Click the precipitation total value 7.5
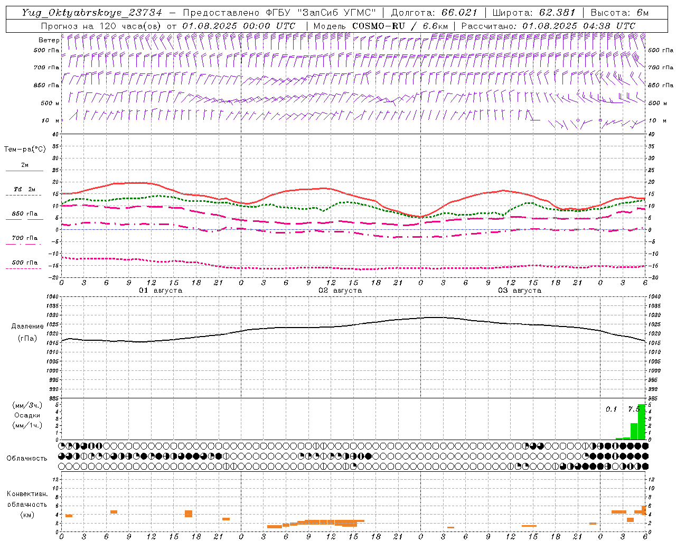Screen dimensions: 676x541 (x=634, y=409)
